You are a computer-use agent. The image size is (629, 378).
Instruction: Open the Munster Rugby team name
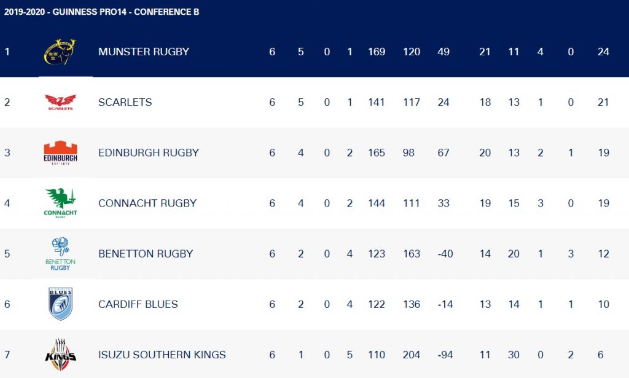point(144,52)
